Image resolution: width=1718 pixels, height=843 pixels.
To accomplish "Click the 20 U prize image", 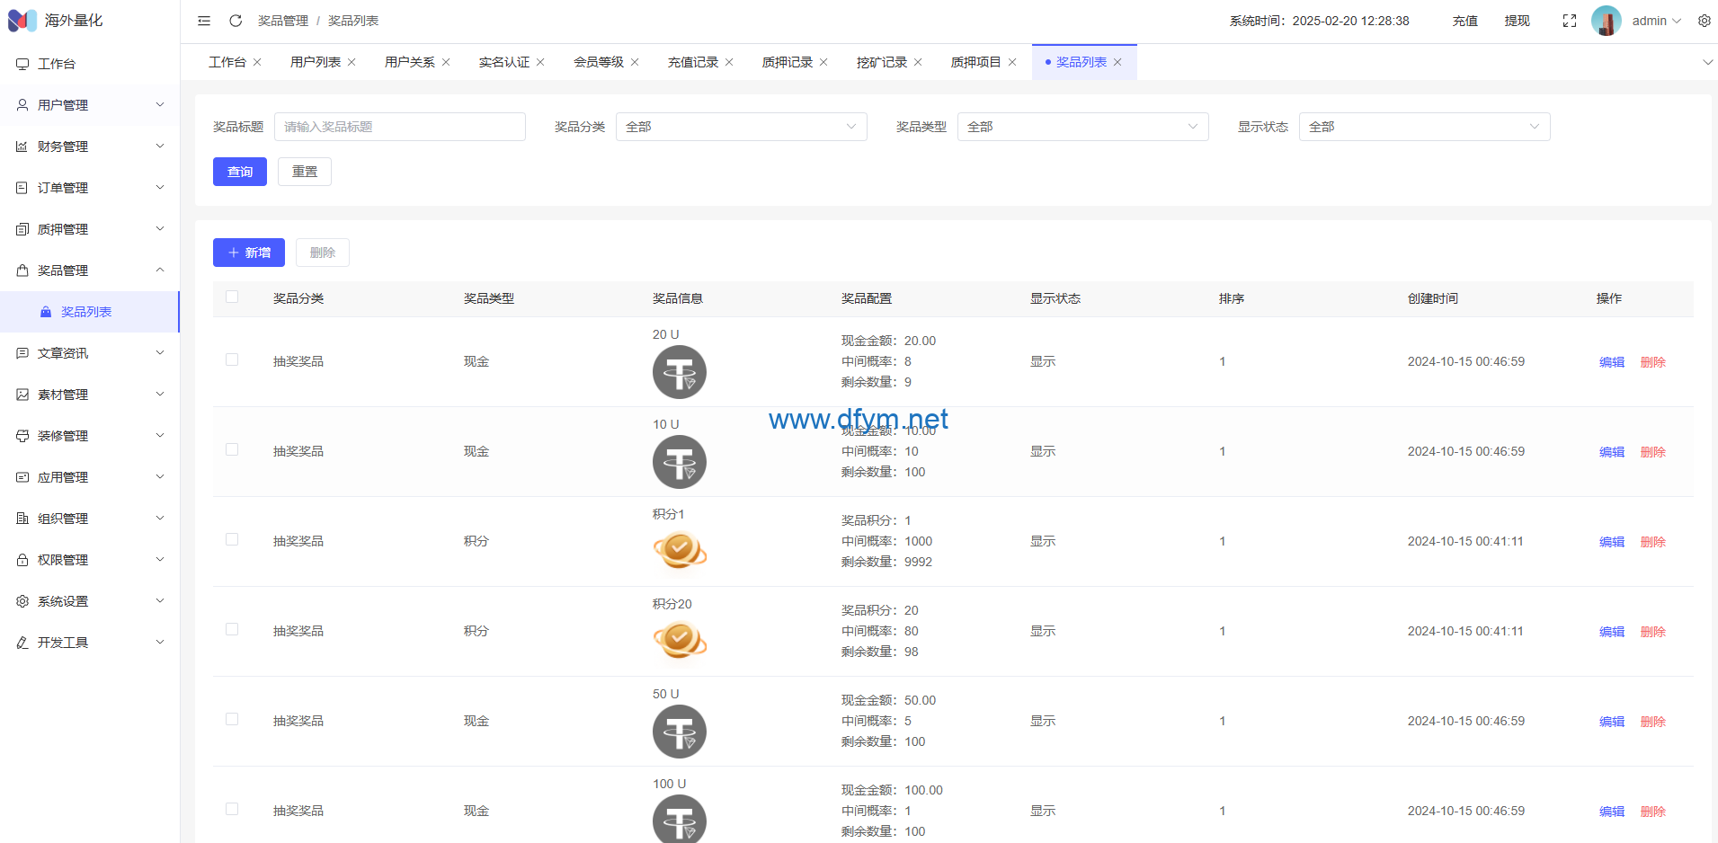I will pos(680,372).
